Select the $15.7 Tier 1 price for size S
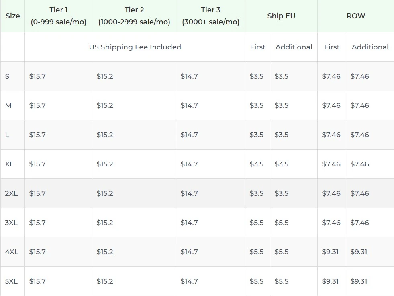 [x=38, y=76]
